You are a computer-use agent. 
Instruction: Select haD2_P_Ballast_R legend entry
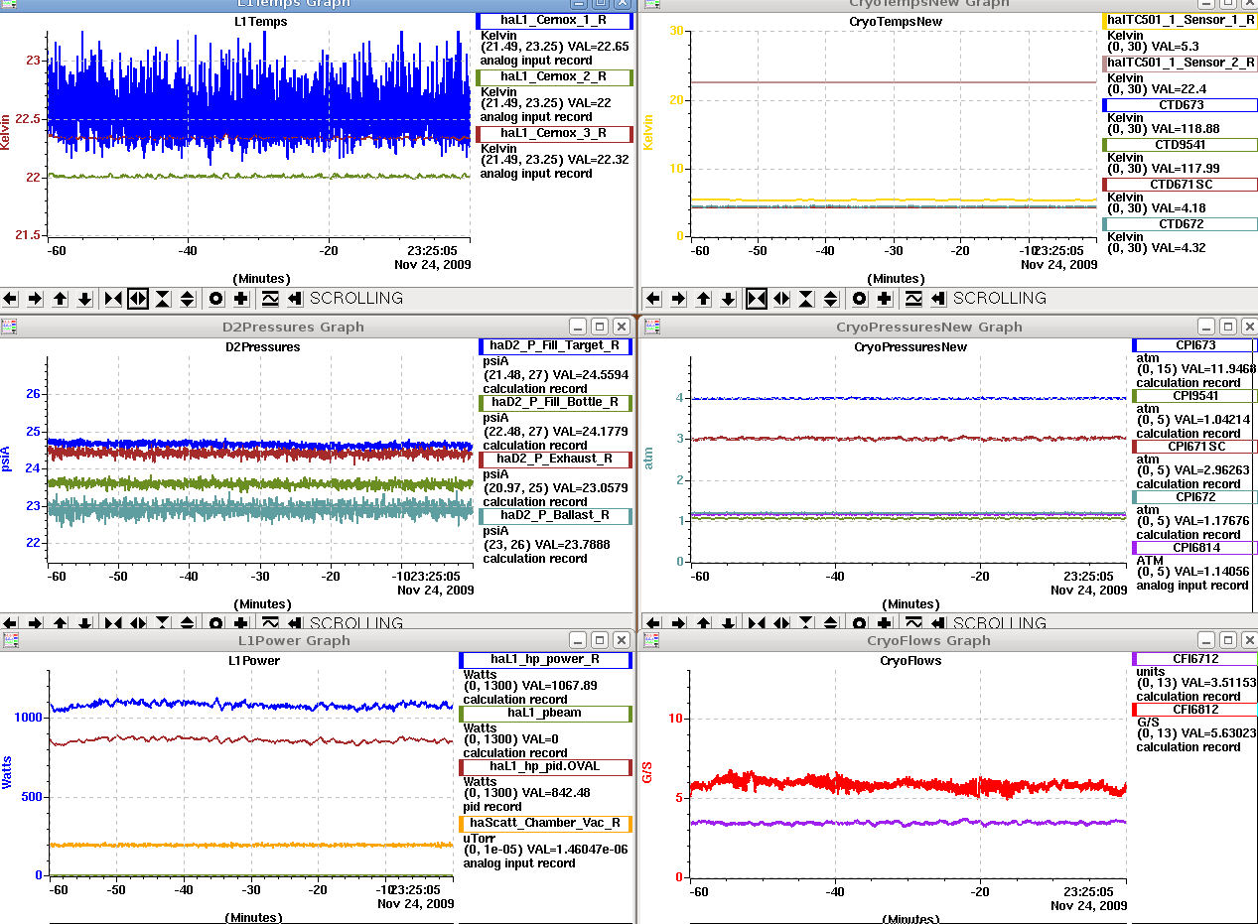[x=556, y=516]
